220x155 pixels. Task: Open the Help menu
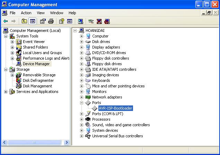72,13
